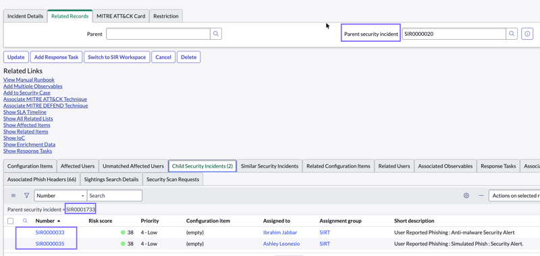Click Assigned to column header
Viewport: 540px width, 256px height.
277,221
